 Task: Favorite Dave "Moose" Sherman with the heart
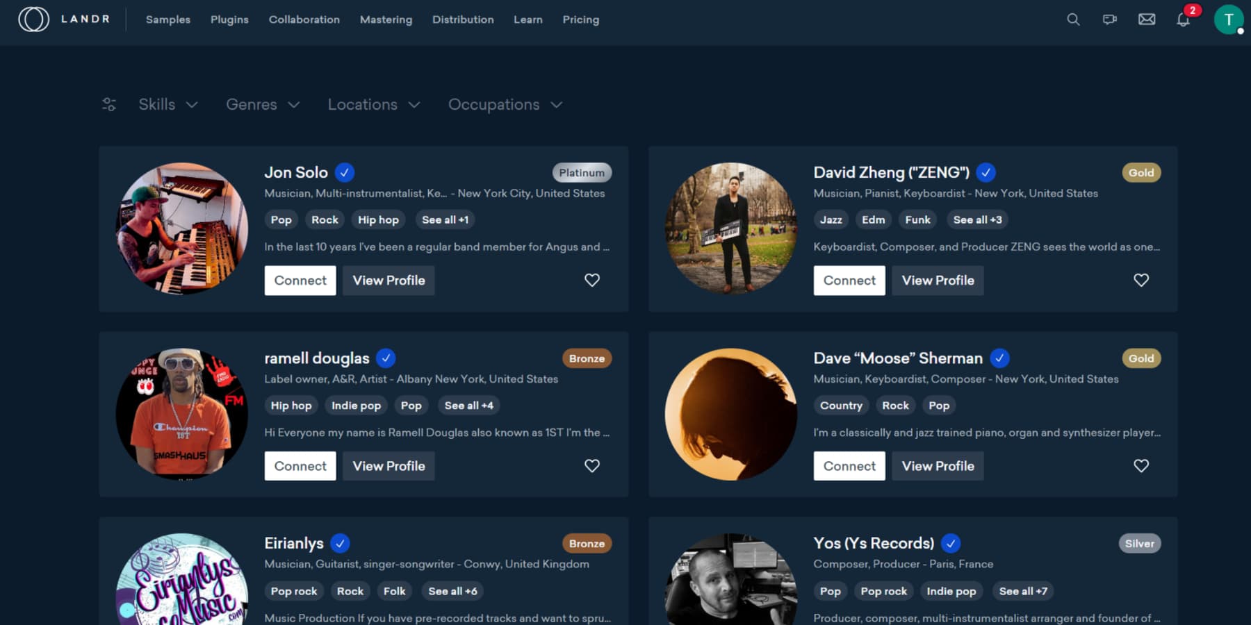[x=1141, y=466]
